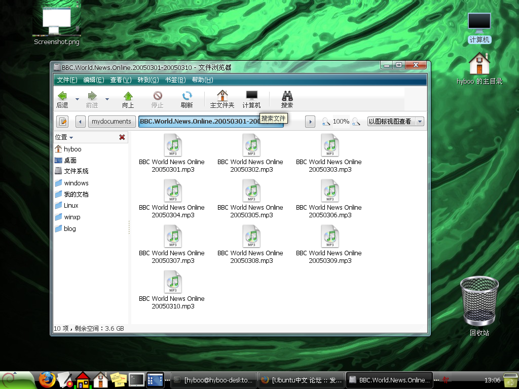Open the blog bookmark in sidebar
The width and height of the screenshot is (519, 389).
[65, 228]
